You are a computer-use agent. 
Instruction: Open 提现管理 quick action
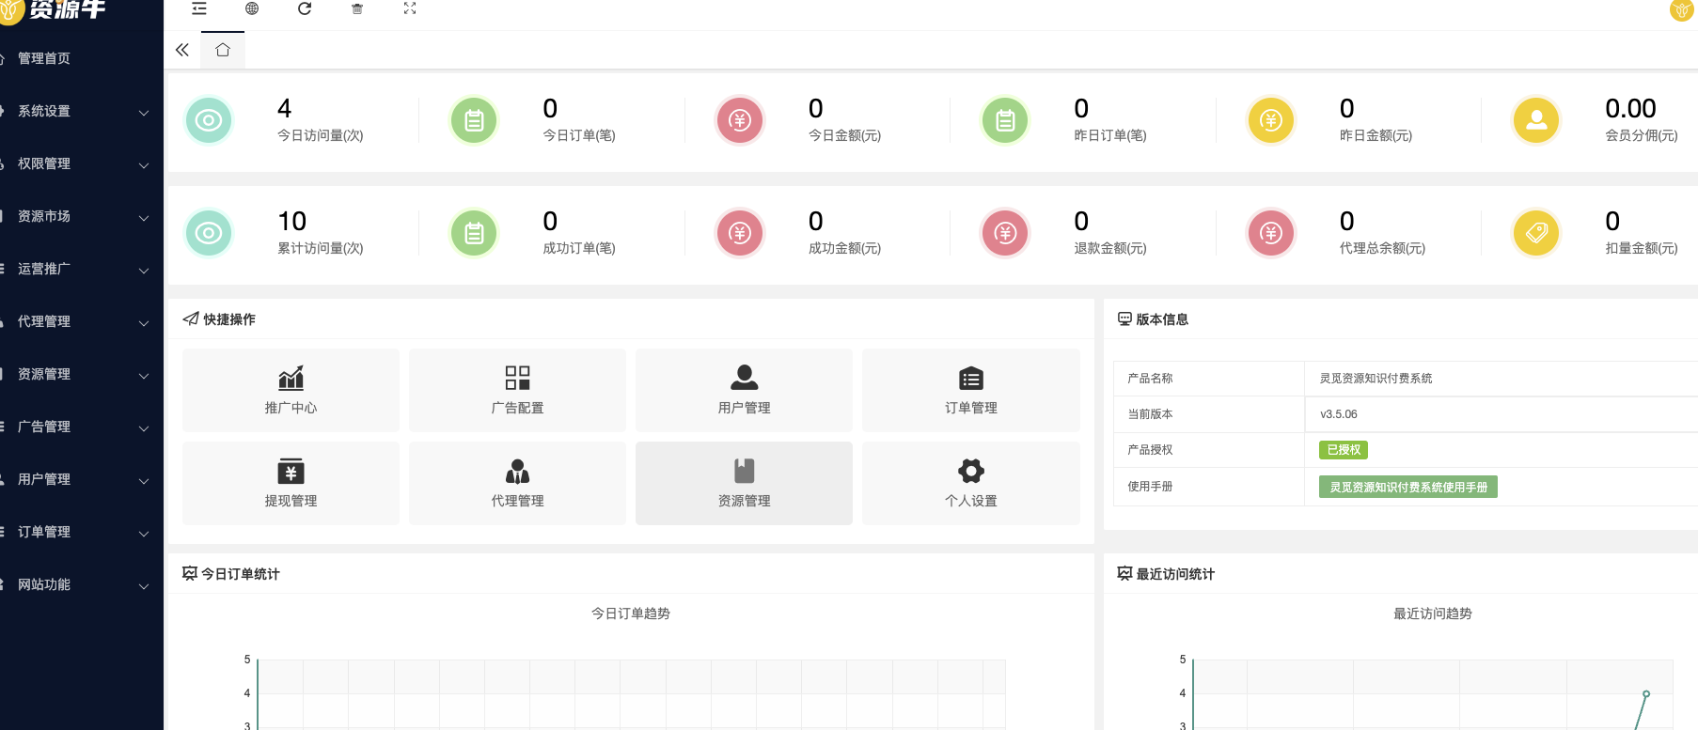291,483
